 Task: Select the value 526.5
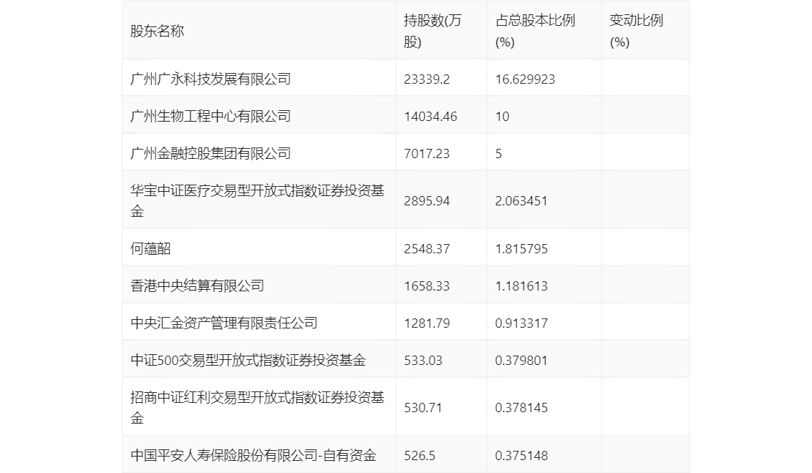[x=420, y=456]
